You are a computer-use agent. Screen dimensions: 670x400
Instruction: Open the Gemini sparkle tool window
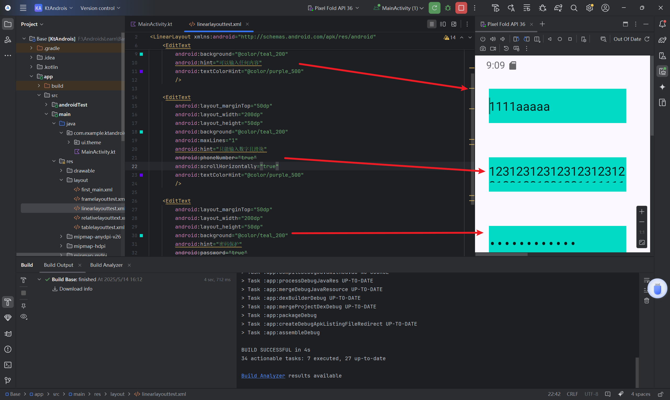[662, 87]
